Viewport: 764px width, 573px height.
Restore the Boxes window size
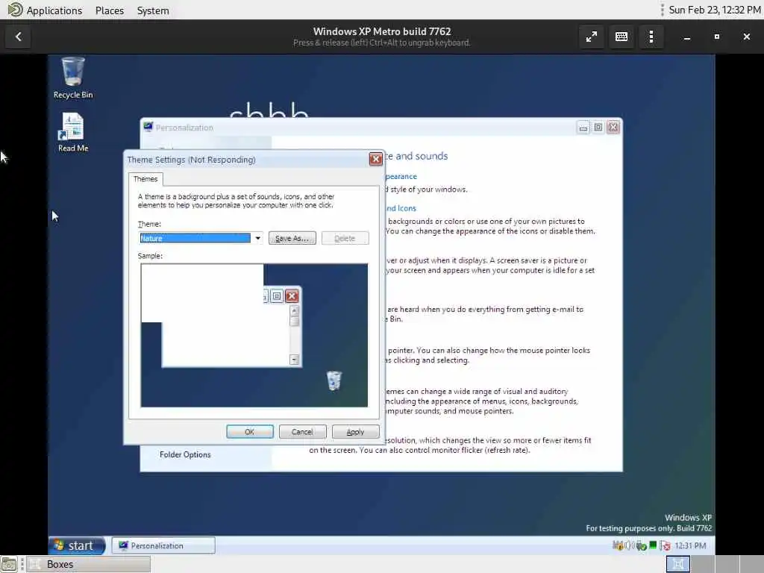tap(717, 37)
